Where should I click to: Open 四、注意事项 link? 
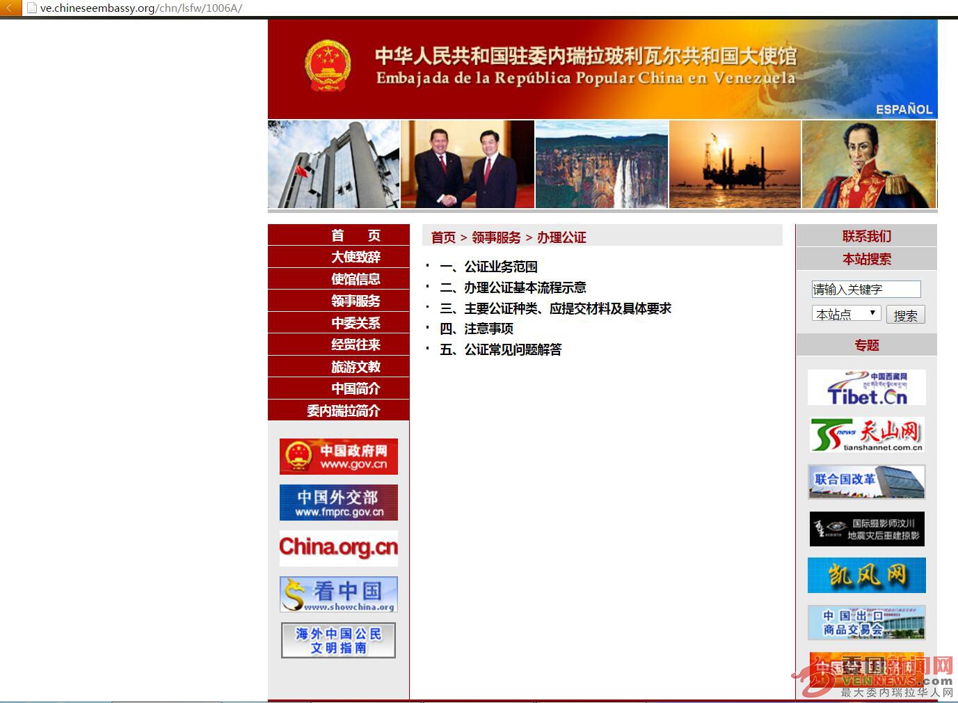pyautogui.click(x=477, y=329)
